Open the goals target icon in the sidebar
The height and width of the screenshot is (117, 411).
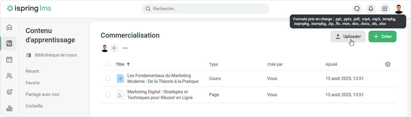point(9,92)
